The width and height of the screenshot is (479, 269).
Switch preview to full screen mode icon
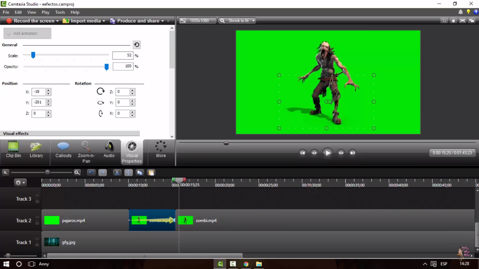463,21
